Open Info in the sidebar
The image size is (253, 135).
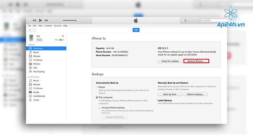(35, 68)
